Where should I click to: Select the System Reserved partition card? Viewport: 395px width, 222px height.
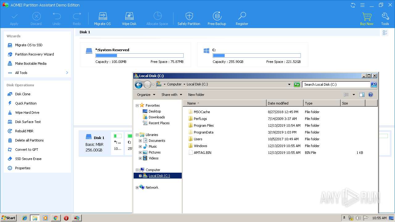pos(135,55)
